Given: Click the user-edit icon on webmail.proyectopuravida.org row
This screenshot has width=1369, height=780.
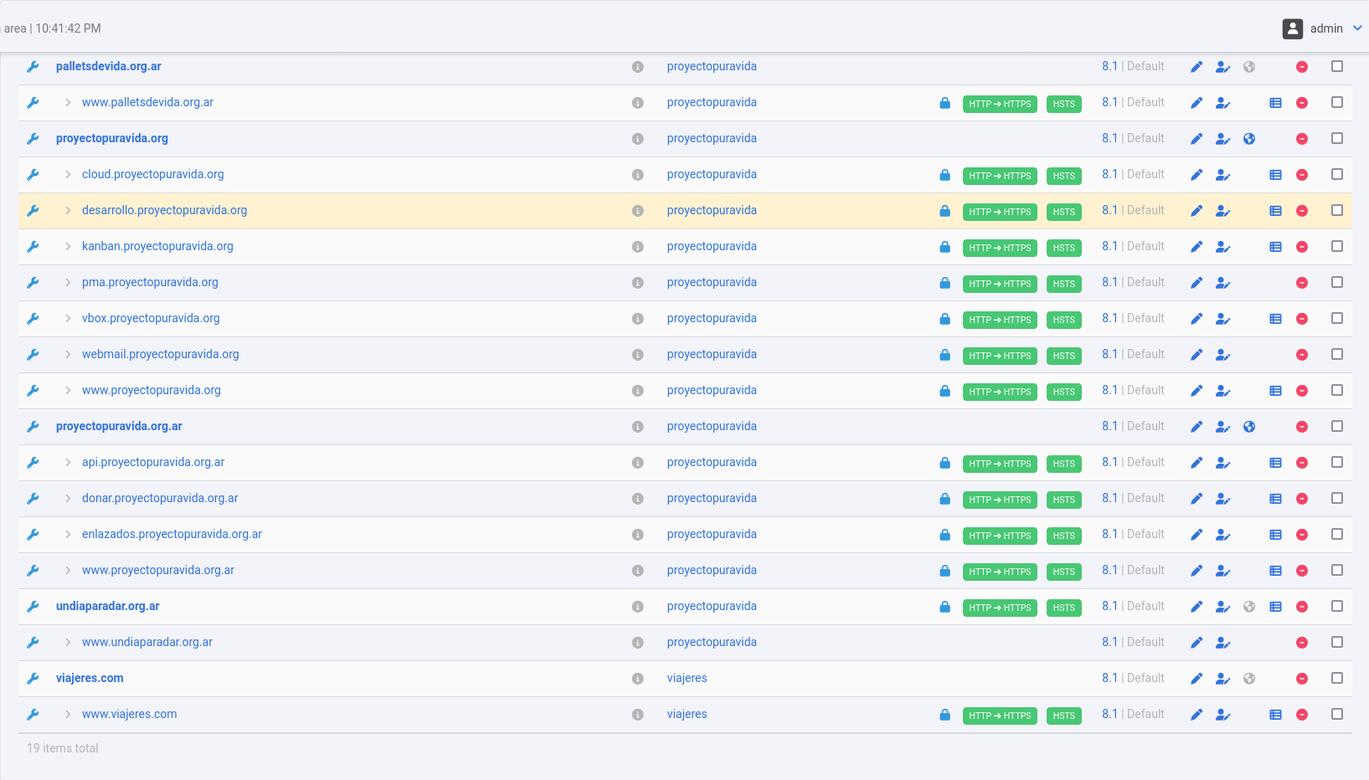Looking at the screenshot, I should [x=1222, y=355].
